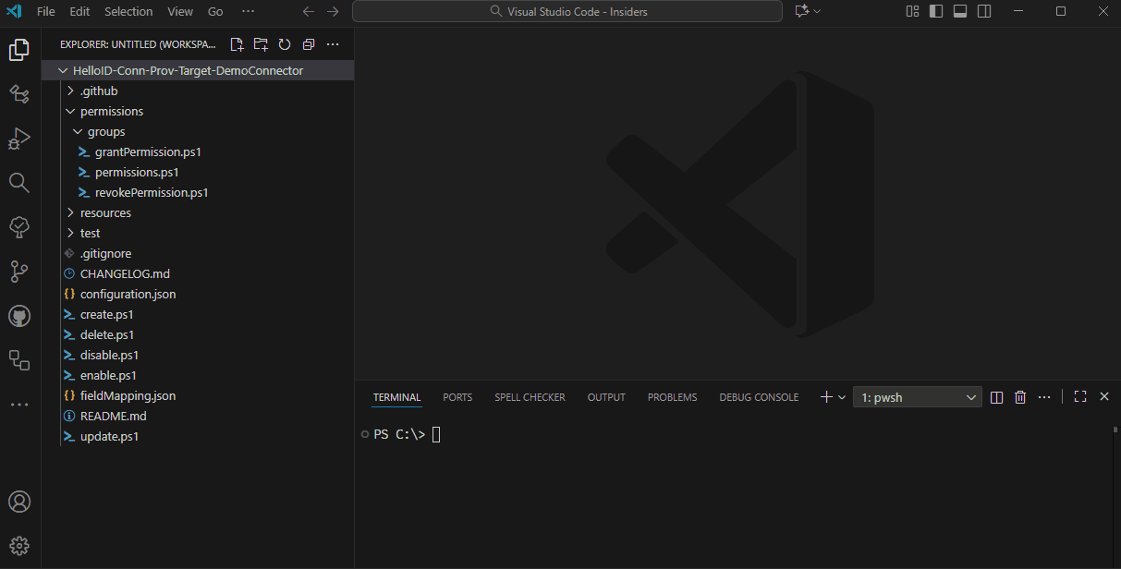The image size is (1121, 569).
Task: Select the TERMINAL tab
Action: (x=396, y=397)
